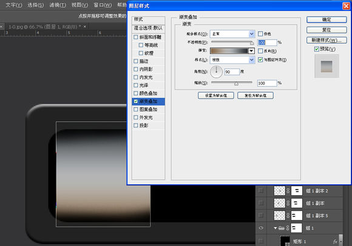Image resolution: width=352 pixels, height=246 pixels.
Task: Click the angle dial in gradient settings
Action: pyautogui.click(x=217, y=71)
